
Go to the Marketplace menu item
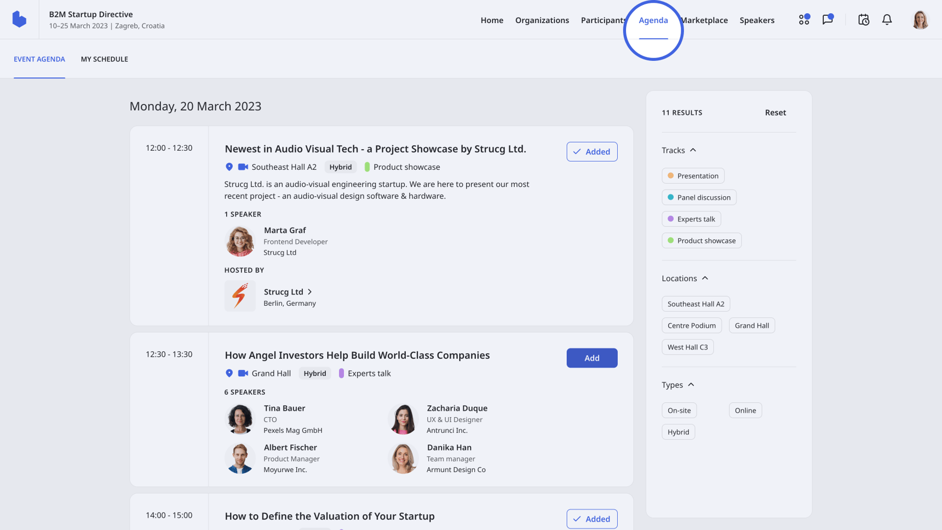point(704,20)
